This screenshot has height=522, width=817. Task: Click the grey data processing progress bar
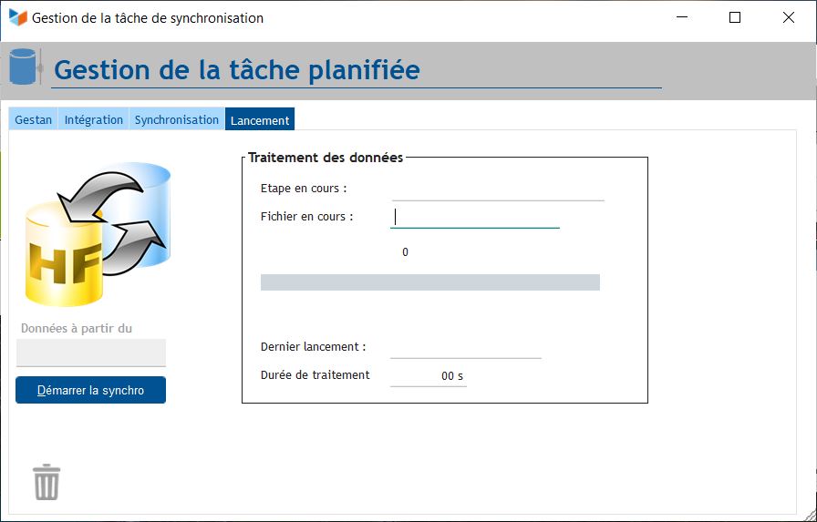429,282
